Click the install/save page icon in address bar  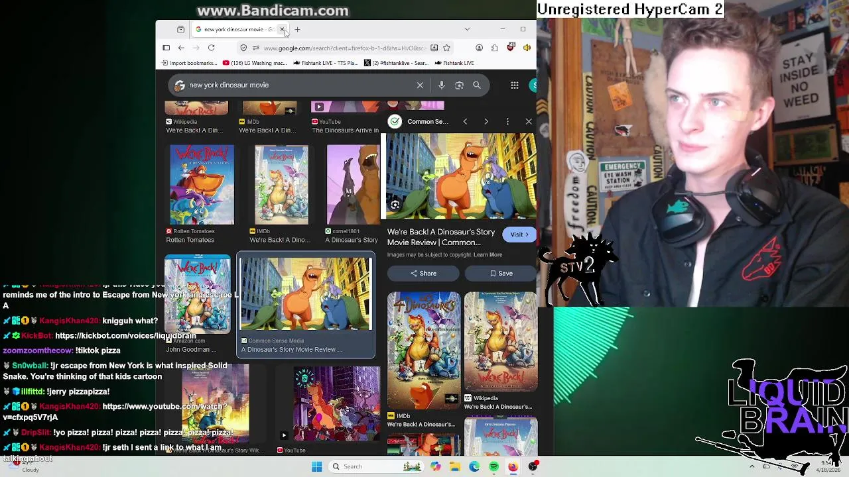(x=434, y=48)
